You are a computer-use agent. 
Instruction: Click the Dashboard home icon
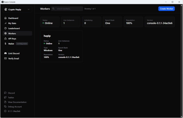pyautogui.click(x=5, y=18)
